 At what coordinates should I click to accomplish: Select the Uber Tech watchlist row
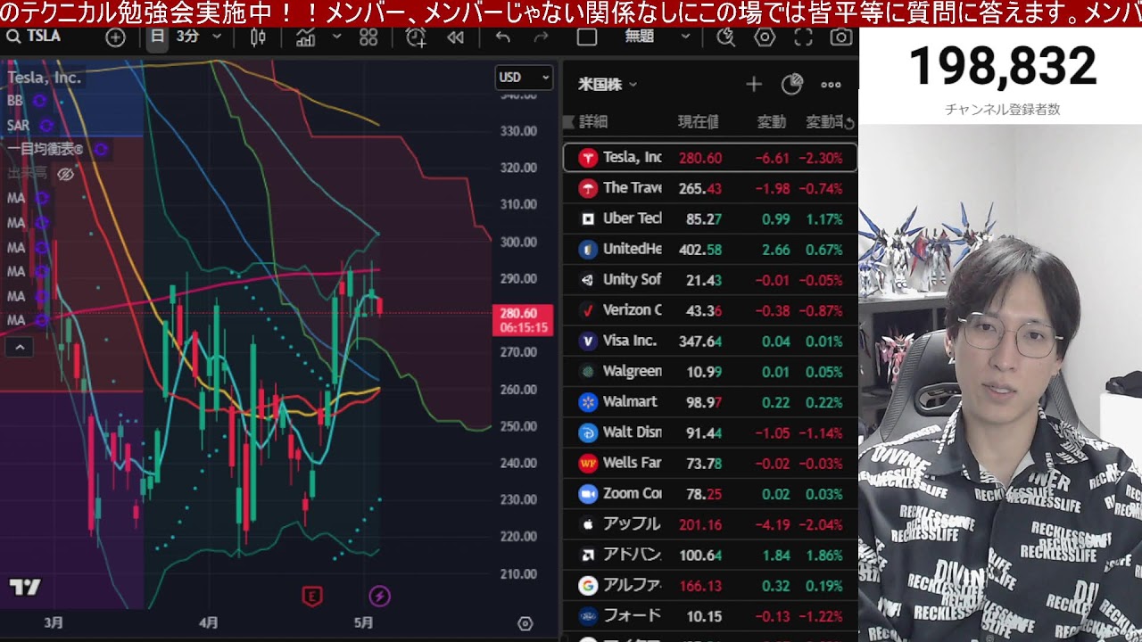(710, 218)
